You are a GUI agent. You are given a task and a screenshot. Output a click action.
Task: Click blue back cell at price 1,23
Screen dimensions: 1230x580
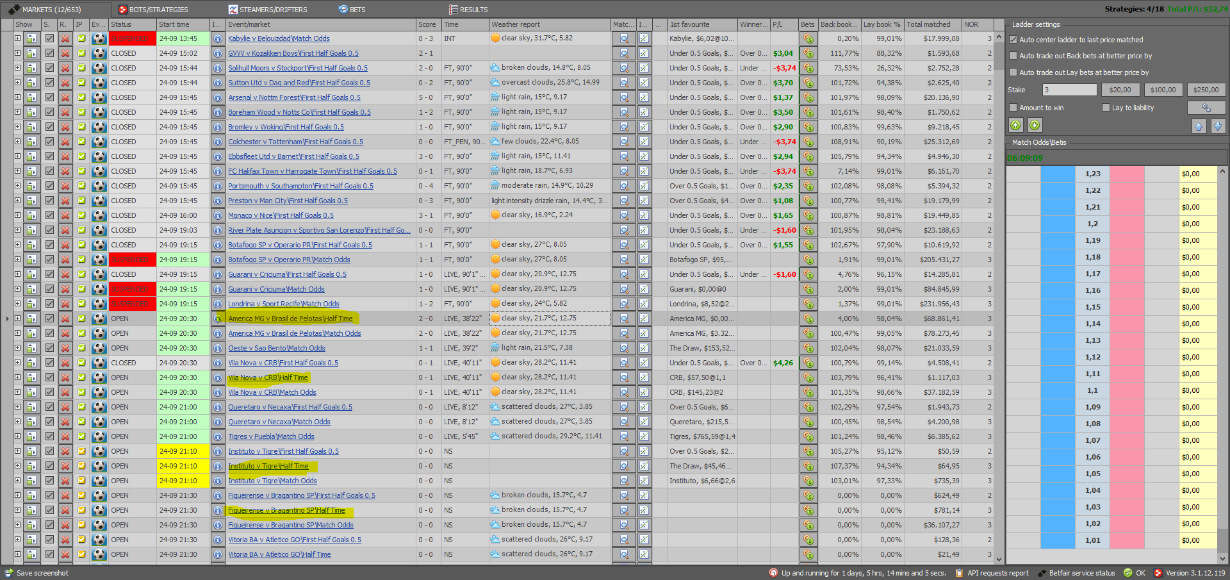point(1058,174)
